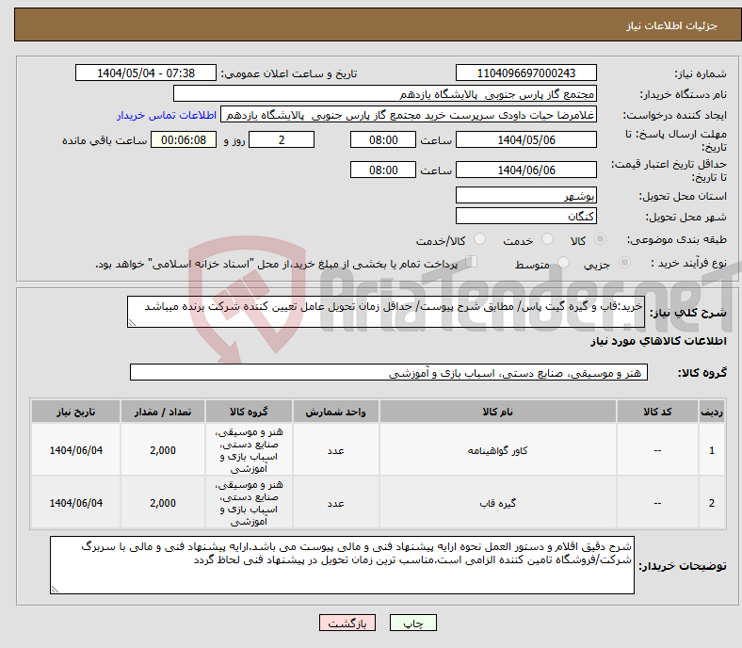
Task: Open the اطلاعات تماس خریدار link
Action: (167, 115)
